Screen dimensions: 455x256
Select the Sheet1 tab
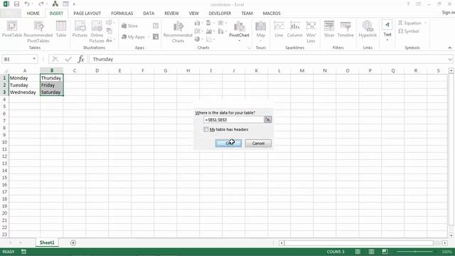tap(47, 242)
